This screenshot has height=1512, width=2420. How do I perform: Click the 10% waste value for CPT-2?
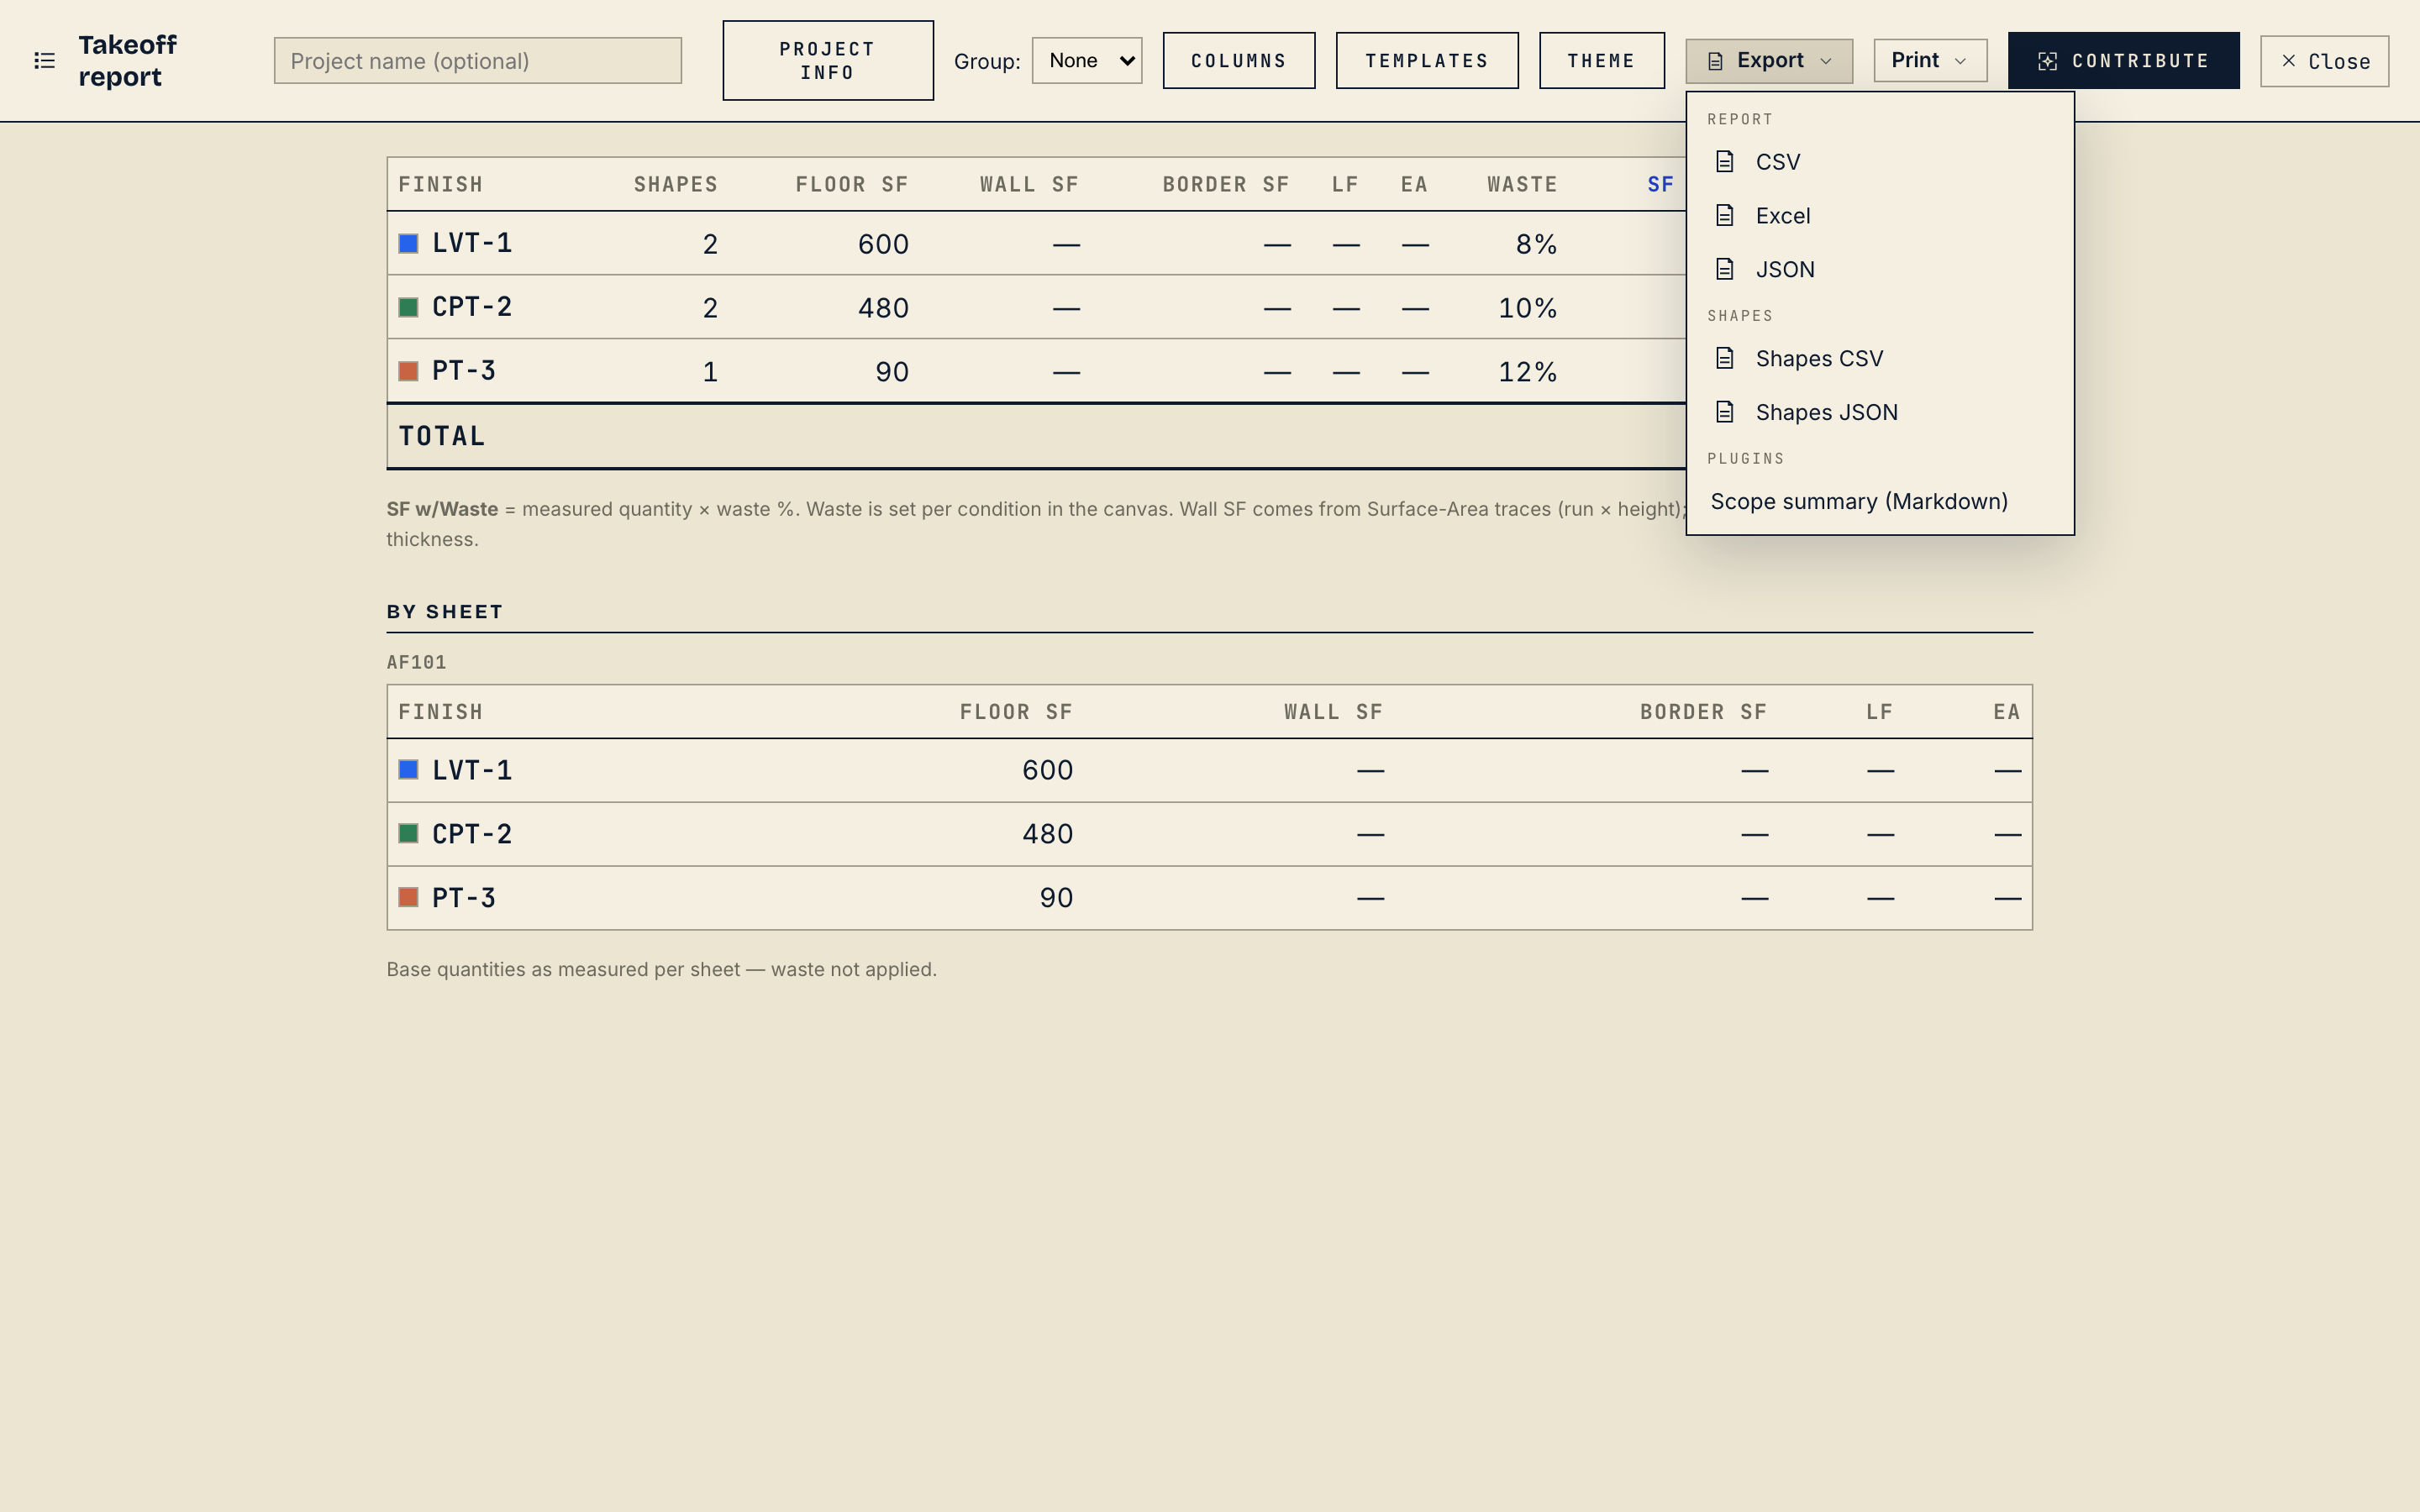pyautogui.click(x=1527, y=309)
